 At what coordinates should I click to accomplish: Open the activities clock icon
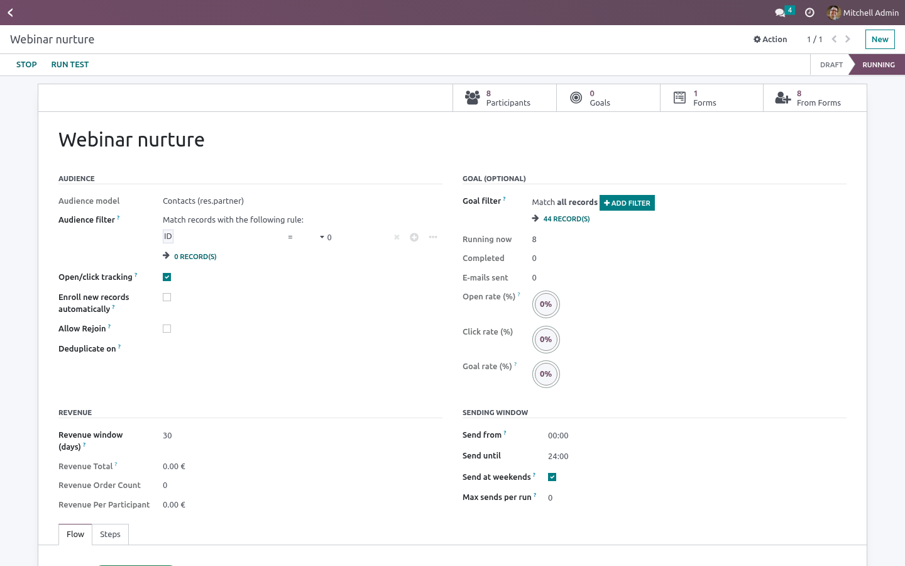point(809,13)
